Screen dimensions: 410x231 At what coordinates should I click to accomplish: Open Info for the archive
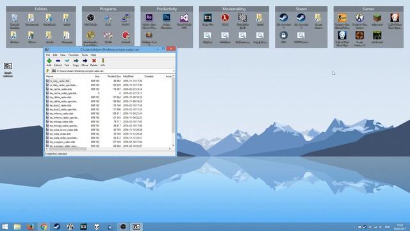tap(102, 62)
